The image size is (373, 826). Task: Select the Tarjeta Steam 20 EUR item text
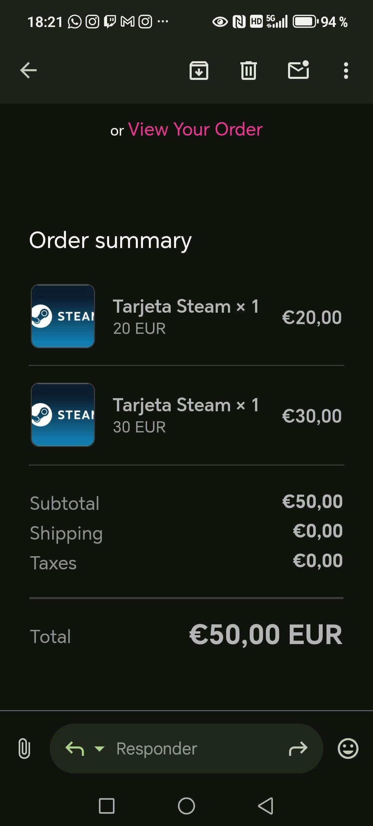pyautogui.click(x=186, y=316)
